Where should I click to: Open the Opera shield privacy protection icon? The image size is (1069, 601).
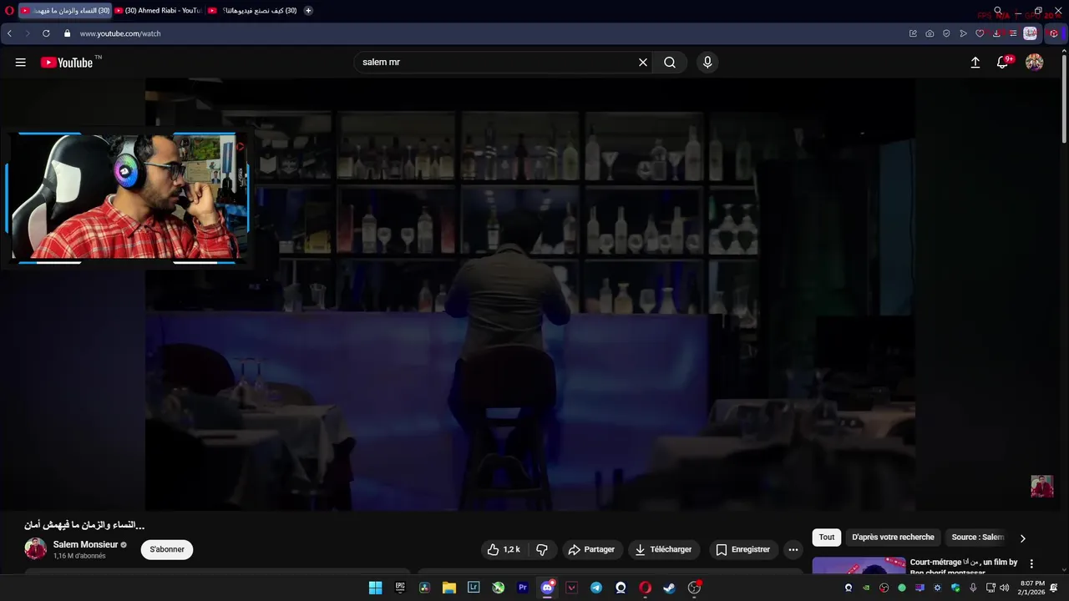(946, 33)
